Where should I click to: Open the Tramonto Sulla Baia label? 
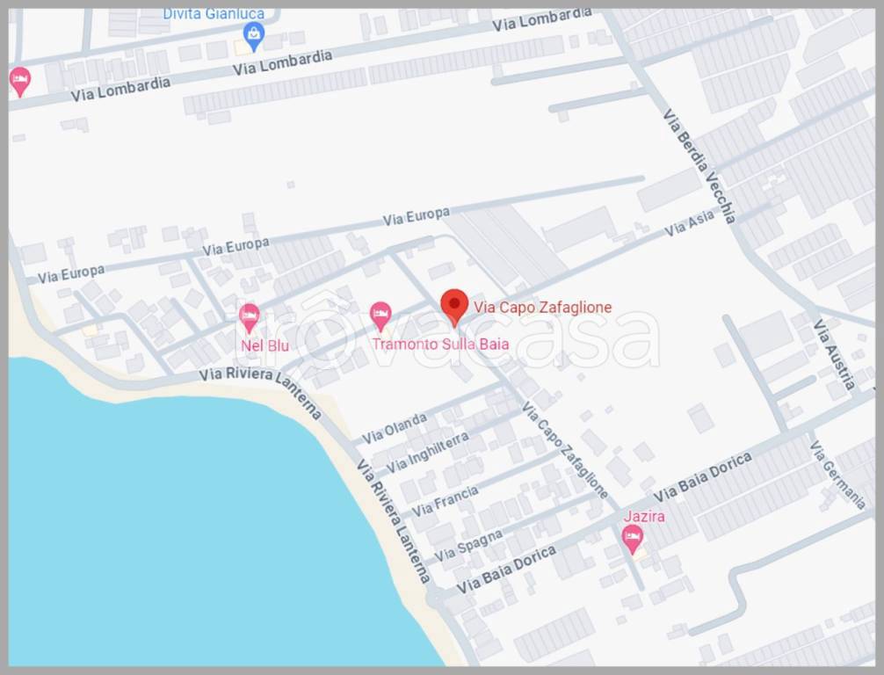click(x=440, y=344)
